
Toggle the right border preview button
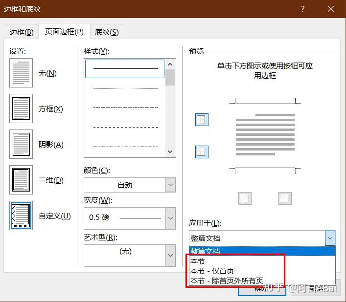click(285, 198)
